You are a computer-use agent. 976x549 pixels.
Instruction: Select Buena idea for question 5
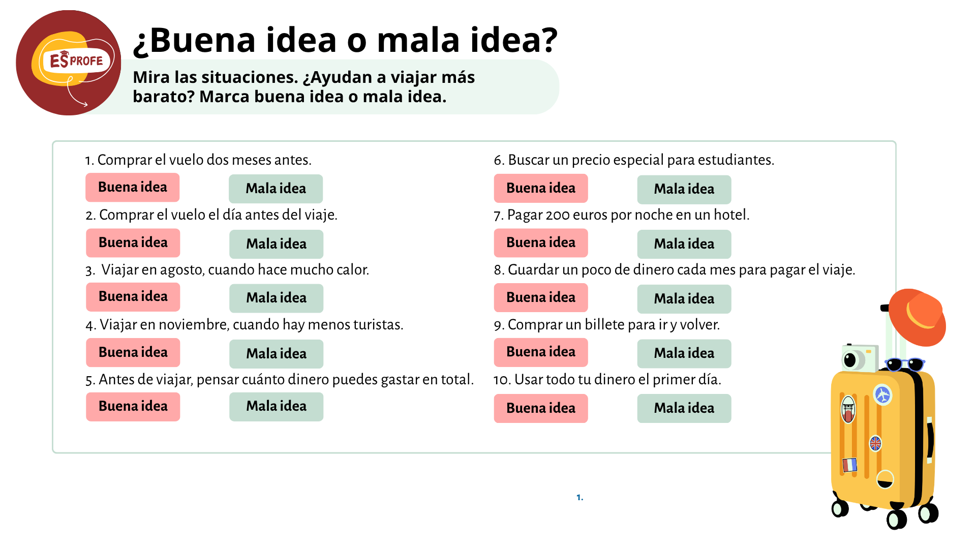click(133, 407)
